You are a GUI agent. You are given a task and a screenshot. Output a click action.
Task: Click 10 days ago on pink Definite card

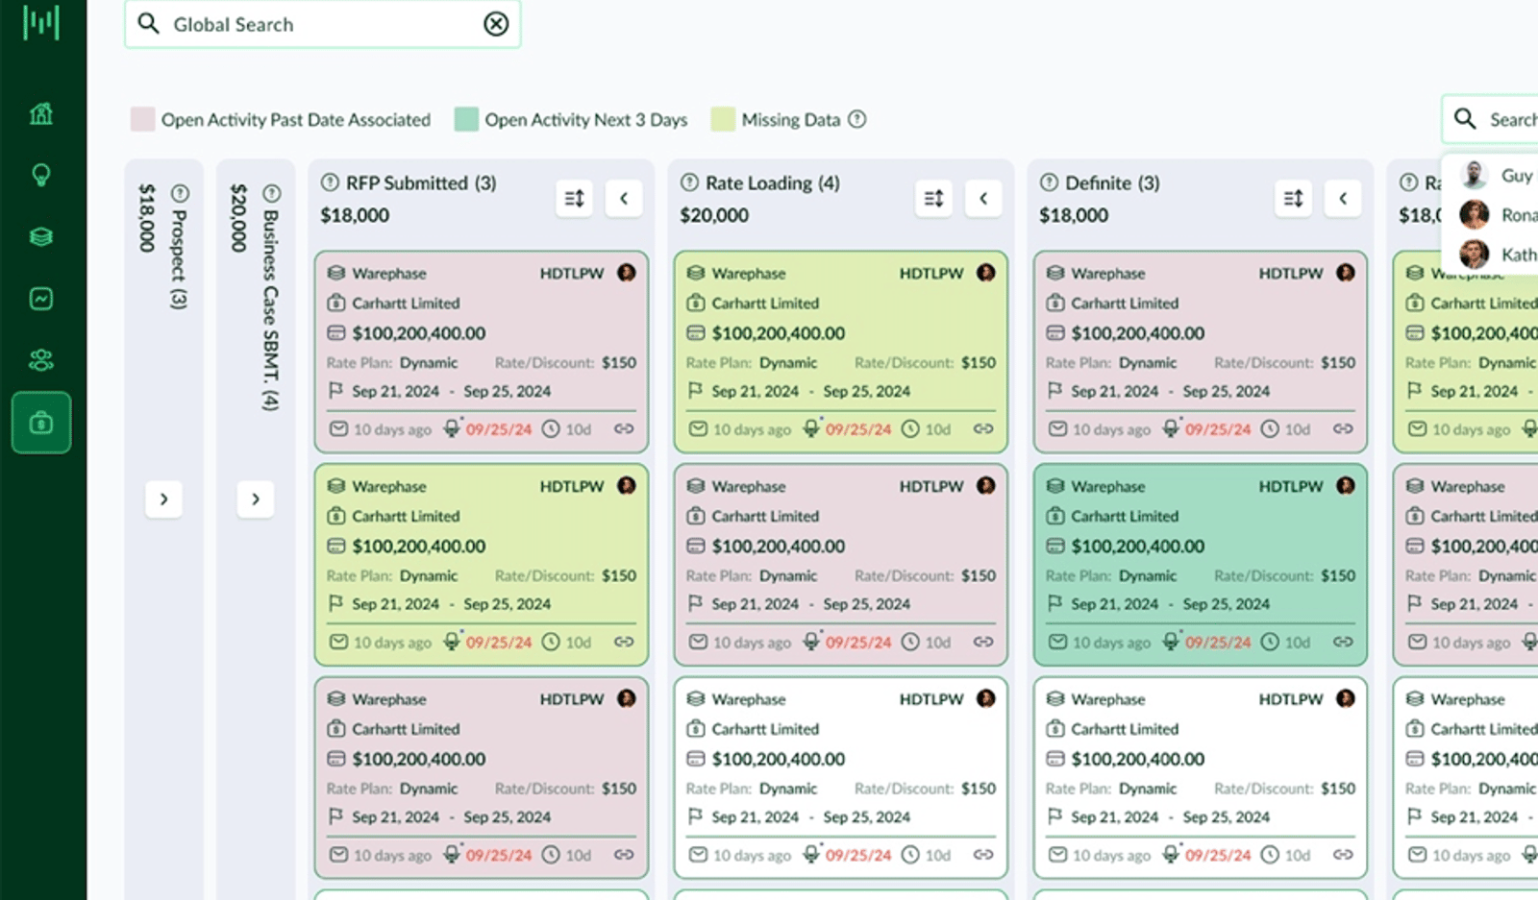tap(1111, 429)
